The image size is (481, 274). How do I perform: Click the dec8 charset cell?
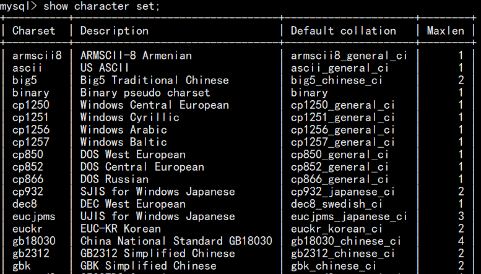25,204
